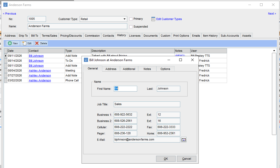This screenshot has height=168, width=280.
Task: Open Ashley Anderson link in 08/04/2026 row
Action: pos(40,70)
